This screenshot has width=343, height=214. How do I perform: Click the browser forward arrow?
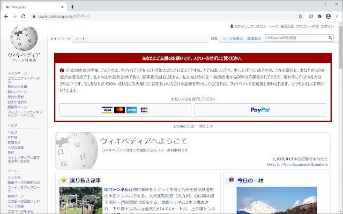tap(14, 17)
